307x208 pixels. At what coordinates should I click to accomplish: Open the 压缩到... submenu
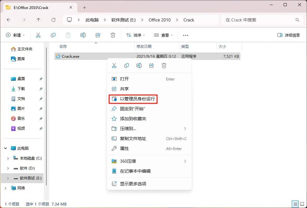pos(149,129)
